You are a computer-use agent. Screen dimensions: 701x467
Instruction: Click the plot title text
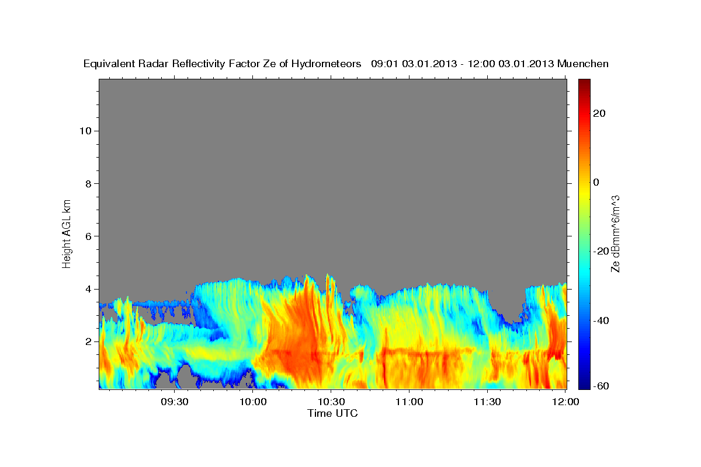click(346, 64)
